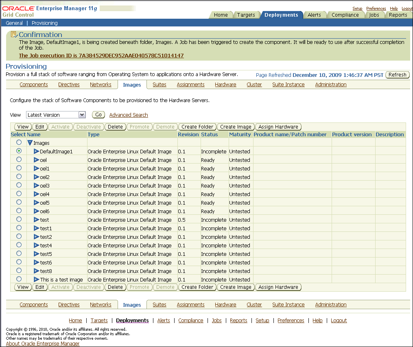Open the Cluster sub-tab at top

click(x=254, y=85)
